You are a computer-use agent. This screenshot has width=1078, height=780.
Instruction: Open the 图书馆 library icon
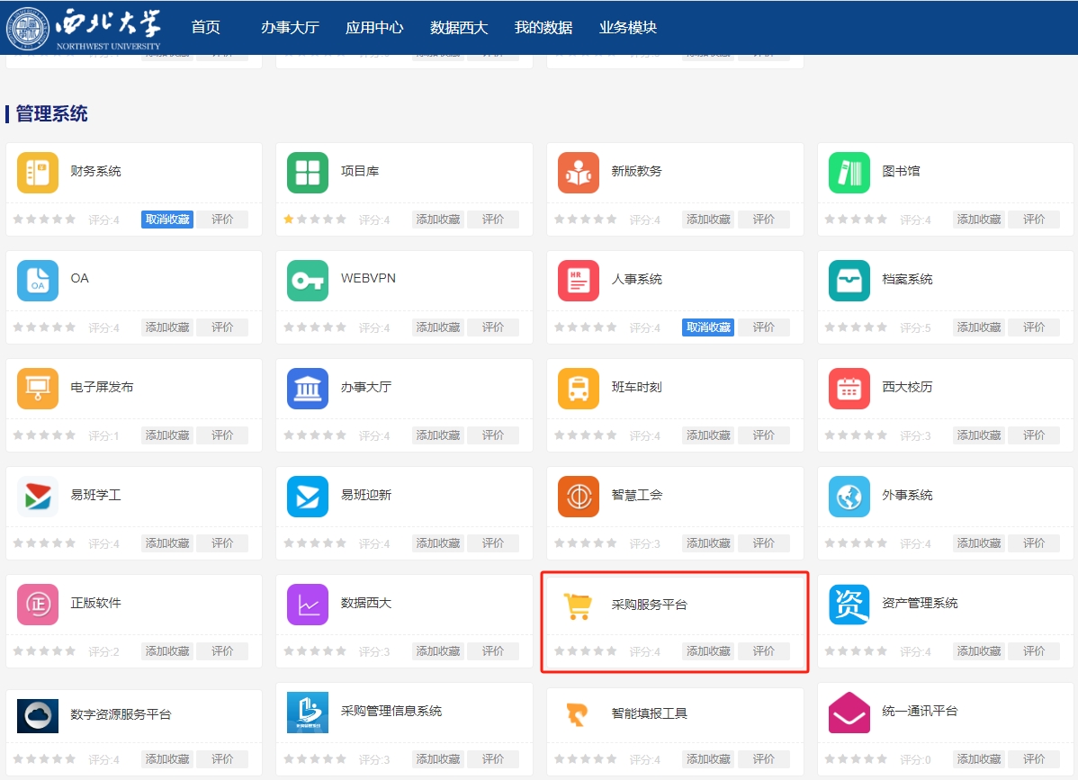point(849,173)
